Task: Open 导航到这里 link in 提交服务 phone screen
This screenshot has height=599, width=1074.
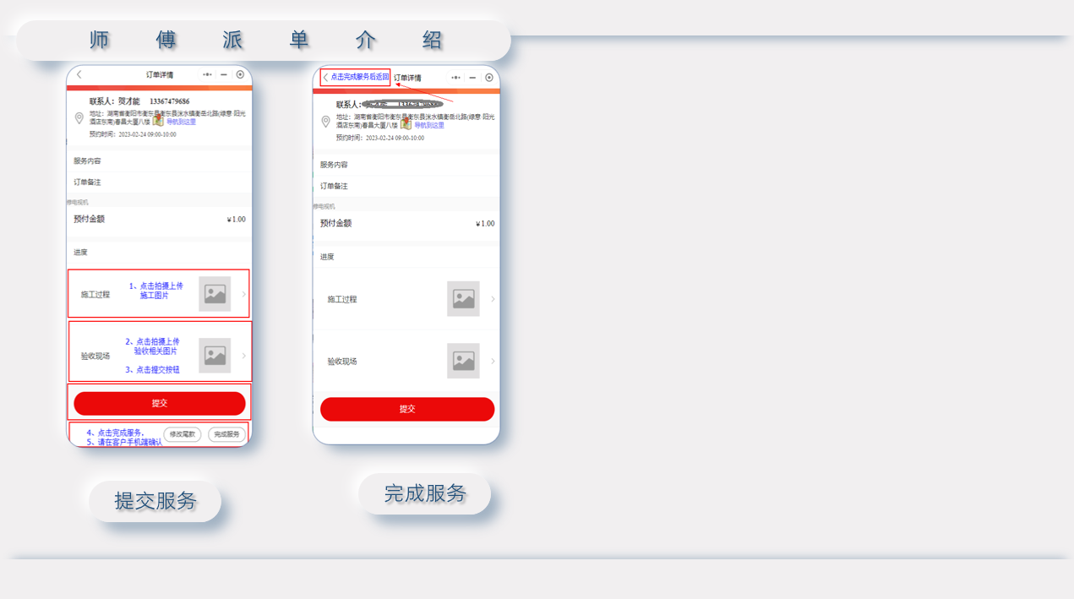Action: [181, 122]
